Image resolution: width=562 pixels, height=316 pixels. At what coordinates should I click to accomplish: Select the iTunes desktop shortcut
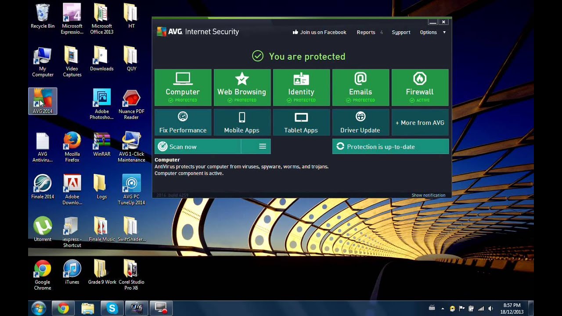(x=72, y=272)
